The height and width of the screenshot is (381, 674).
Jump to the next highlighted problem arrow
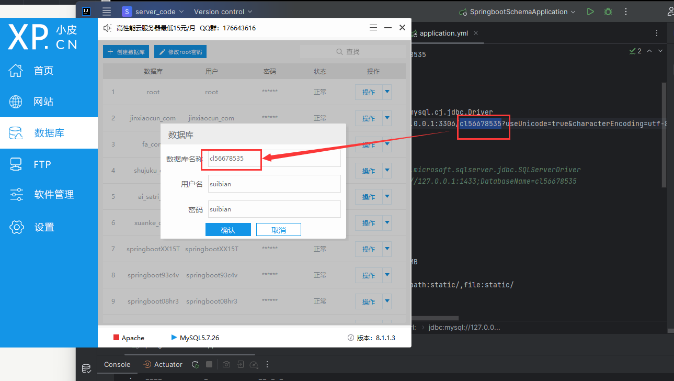(660, 51)
